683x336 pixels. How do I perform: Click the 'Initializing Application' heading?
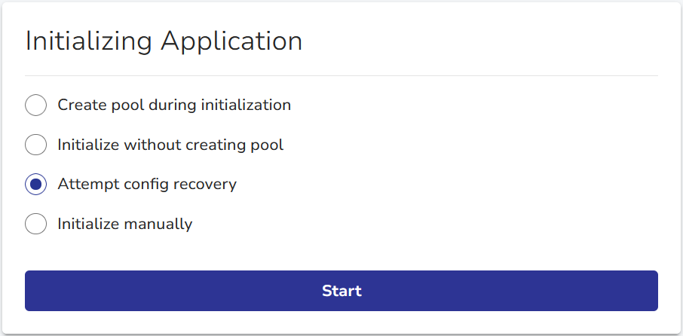164,41
